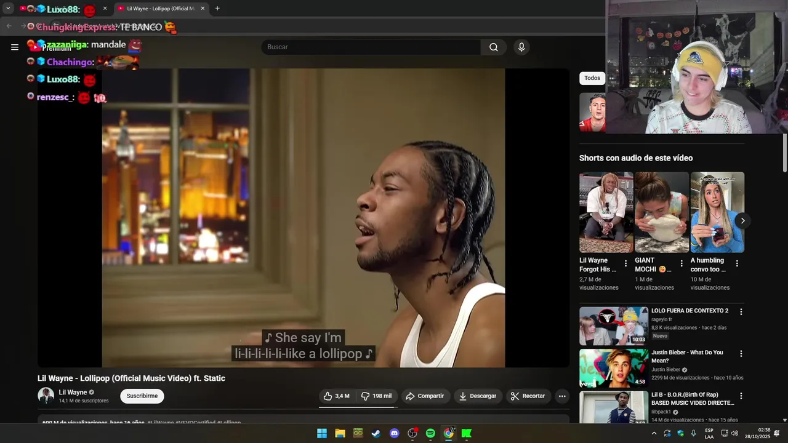The width and height of the screenshot is (788, 443).
Task: Click 'Justin Bieber - What Do You Mean?' title
Action: pyautogui.click(x=687, y=356)
